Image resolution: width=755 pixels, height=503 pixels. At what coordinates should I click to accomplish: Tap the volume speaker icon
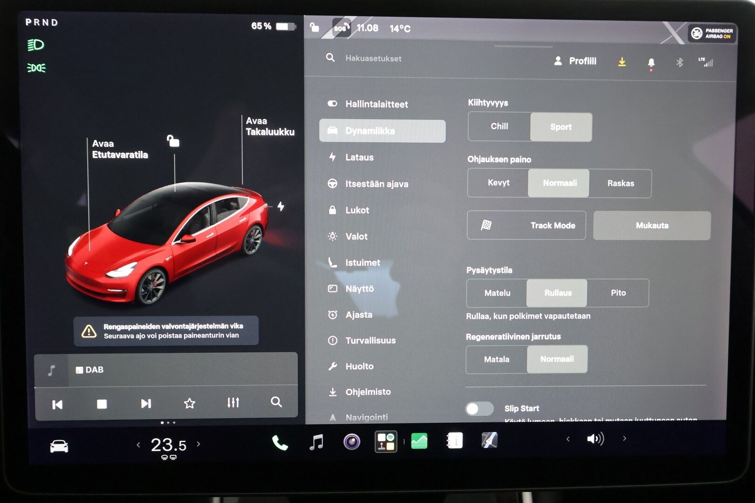595,439
